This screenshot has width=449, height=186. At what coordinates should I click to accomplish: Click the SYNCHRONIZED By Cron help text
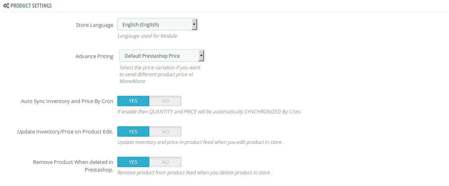coord(209,112)
